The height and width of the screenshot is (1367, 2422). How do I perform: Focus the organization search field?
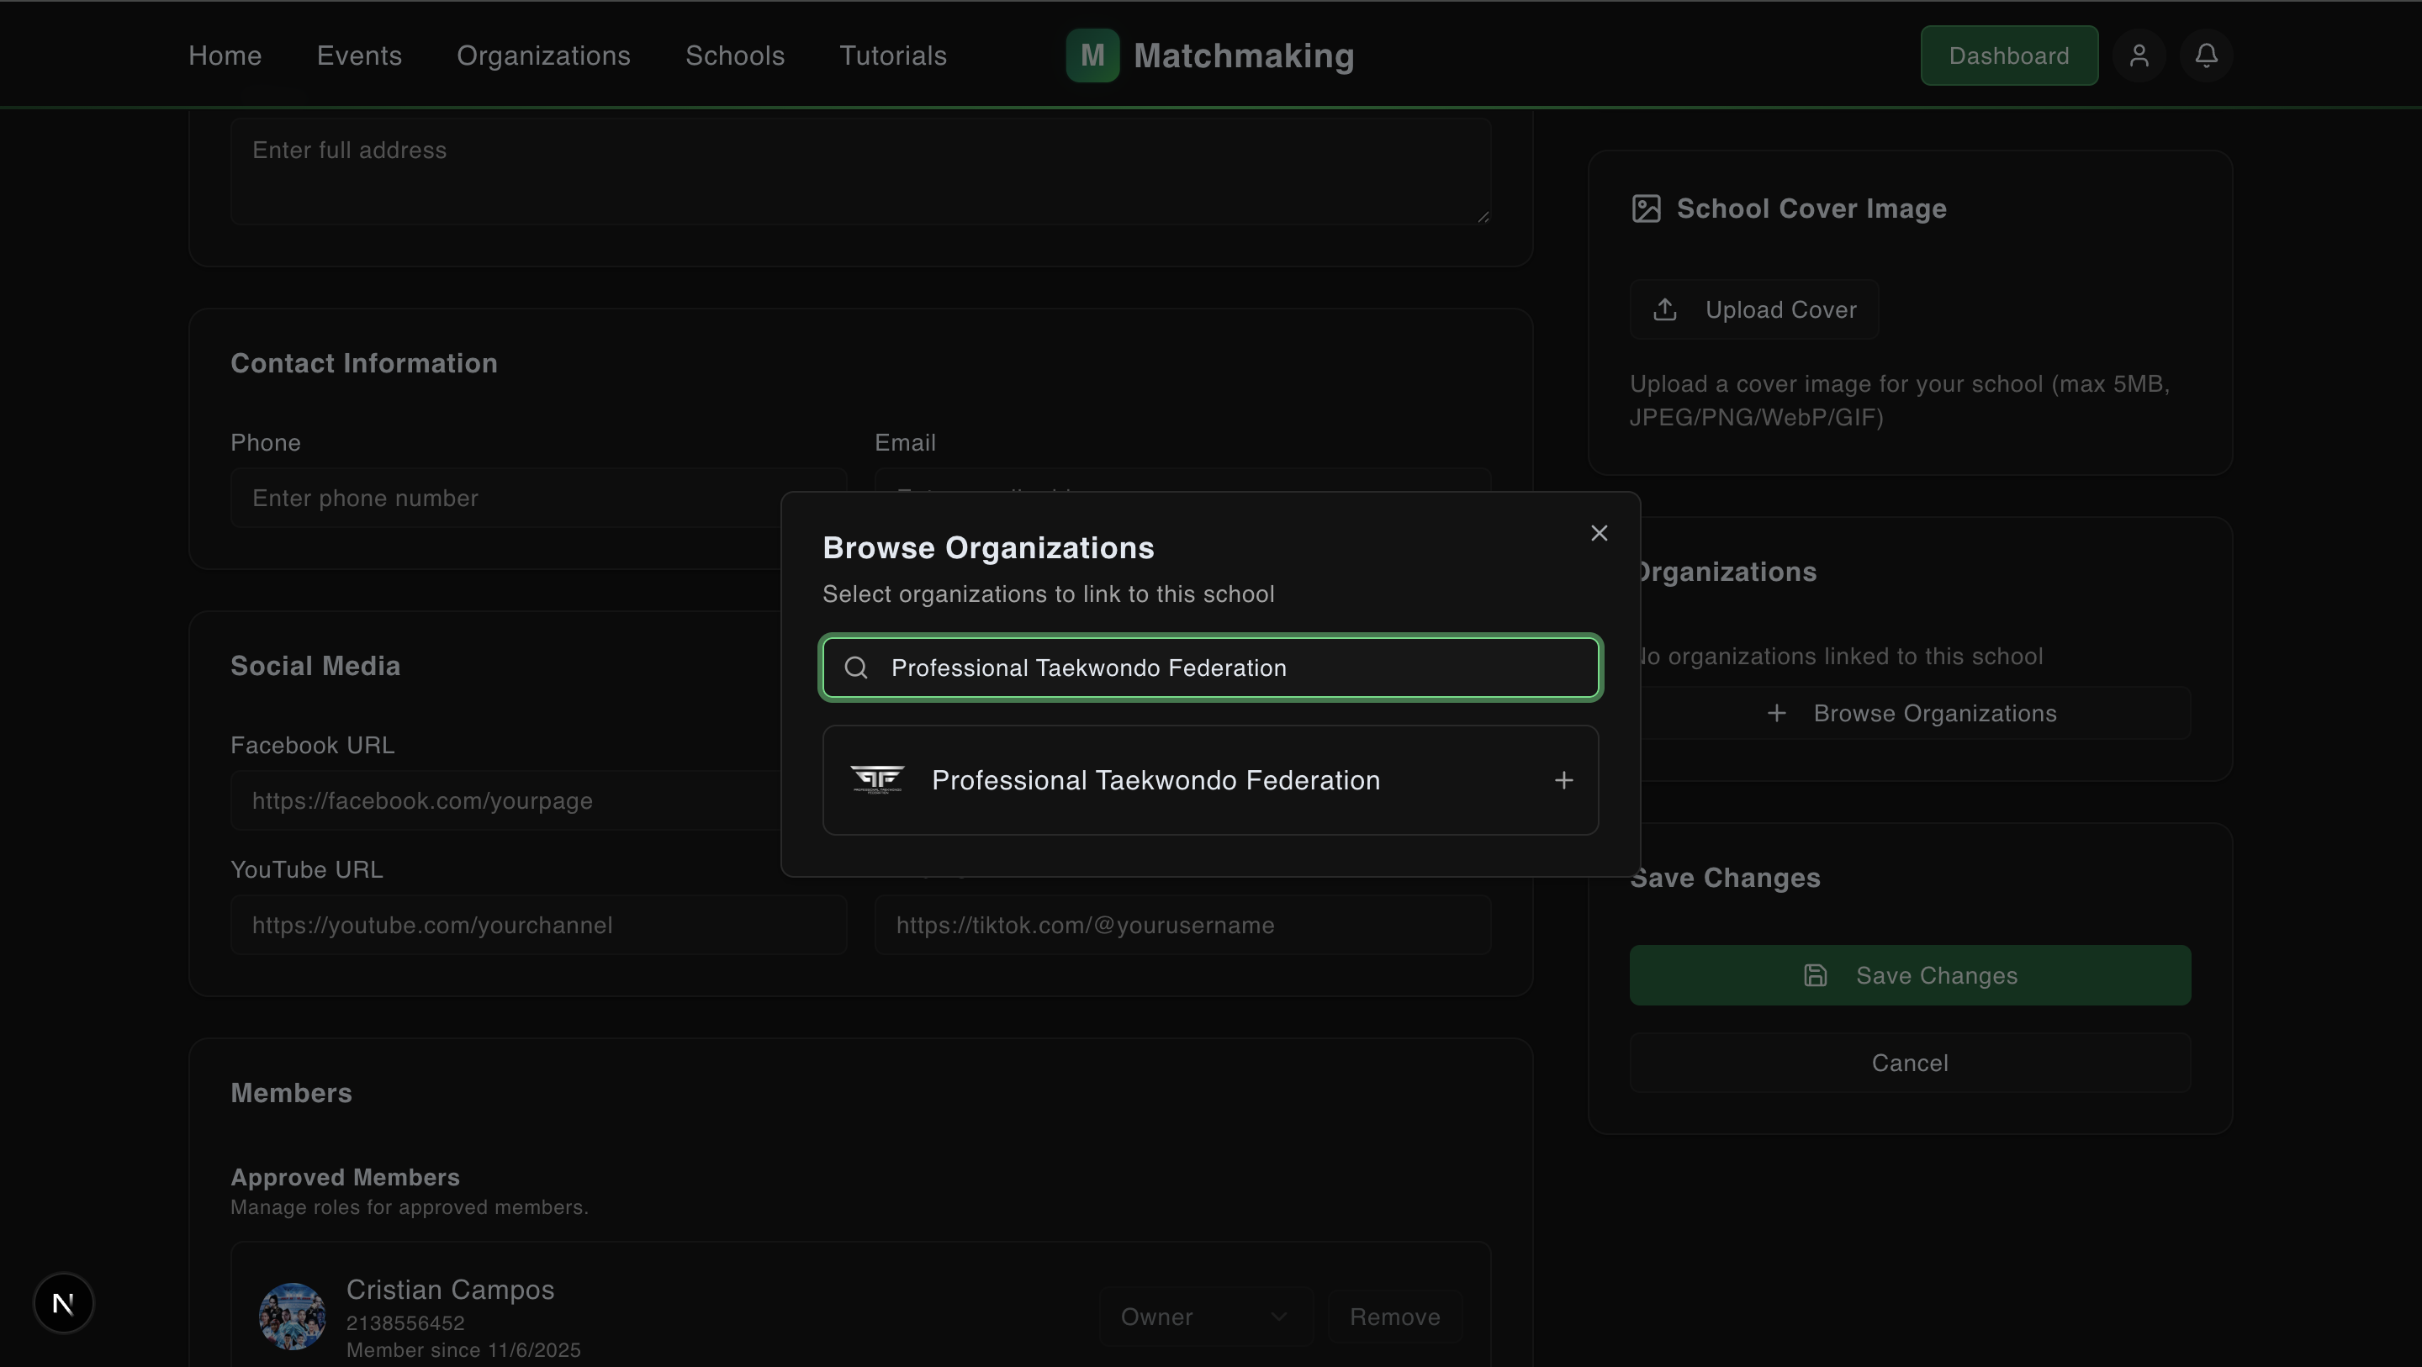[1211, 668]
